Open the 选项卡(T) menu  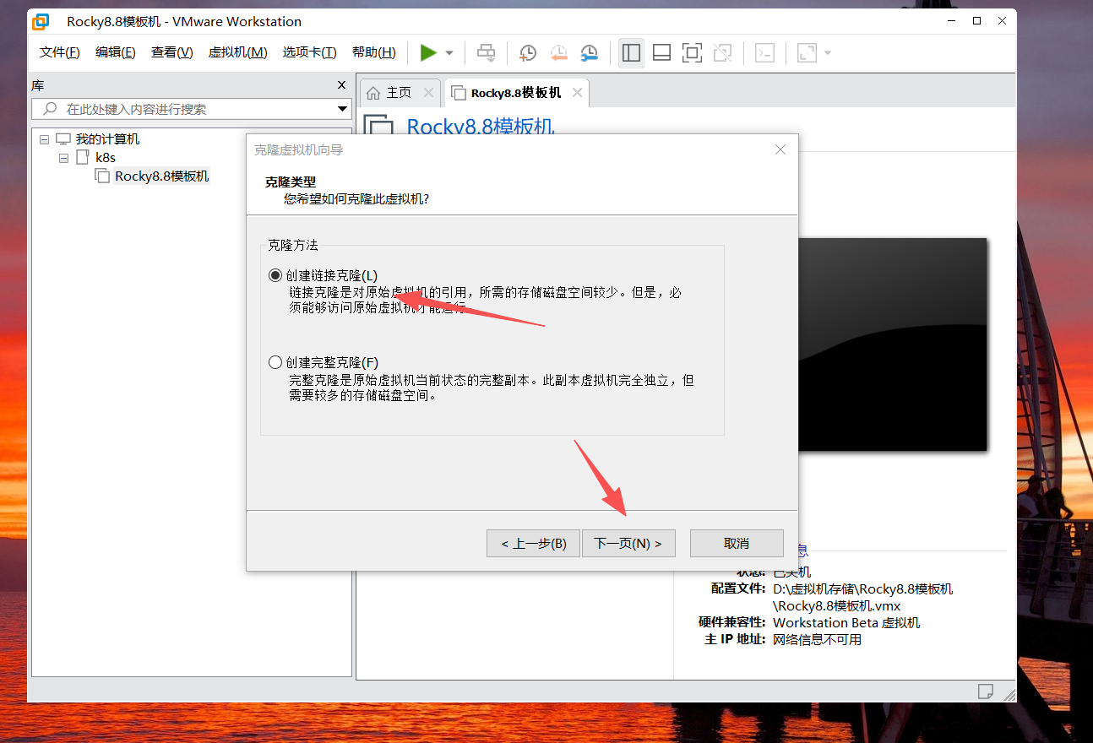tap(310, 52)
